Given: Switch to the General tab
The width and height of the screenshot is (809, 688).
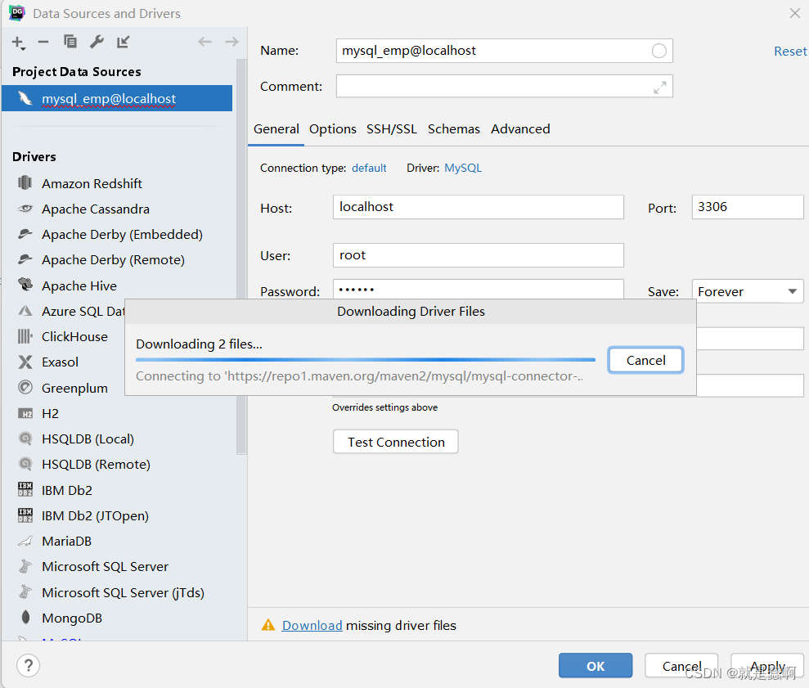Looking at the screenshot, I should pos(276,129).
